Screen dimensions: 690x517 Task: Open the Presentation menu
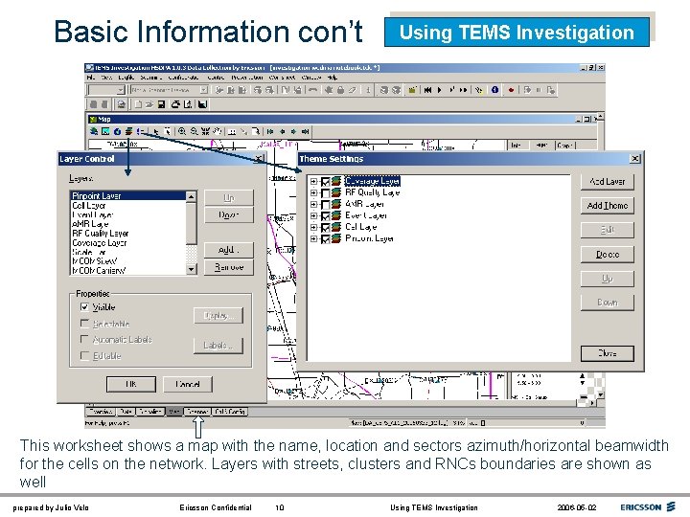(247, 78)
